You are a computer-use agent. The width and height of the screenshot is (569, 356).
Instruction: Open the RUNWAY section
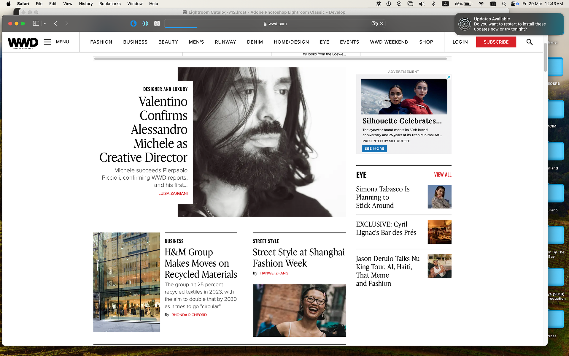[225, 42]
